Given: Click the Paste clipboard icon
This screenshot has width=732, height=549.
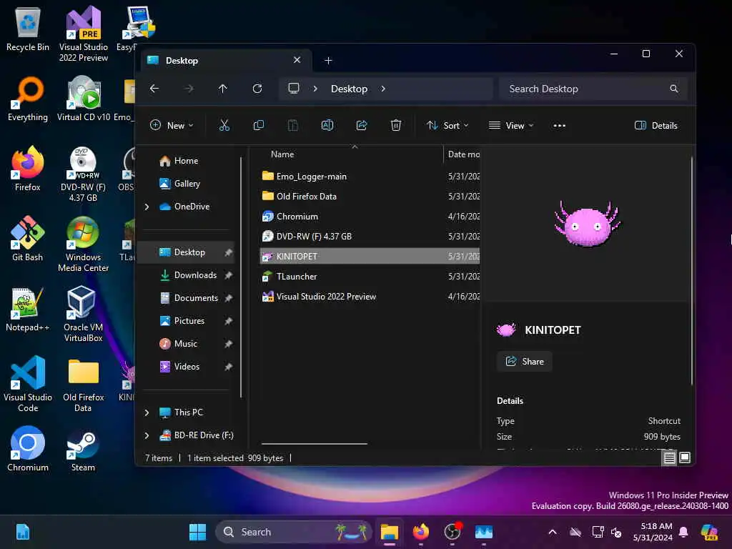Looking at the screenshot, I should pyautogui.click(x=292, y=125).
